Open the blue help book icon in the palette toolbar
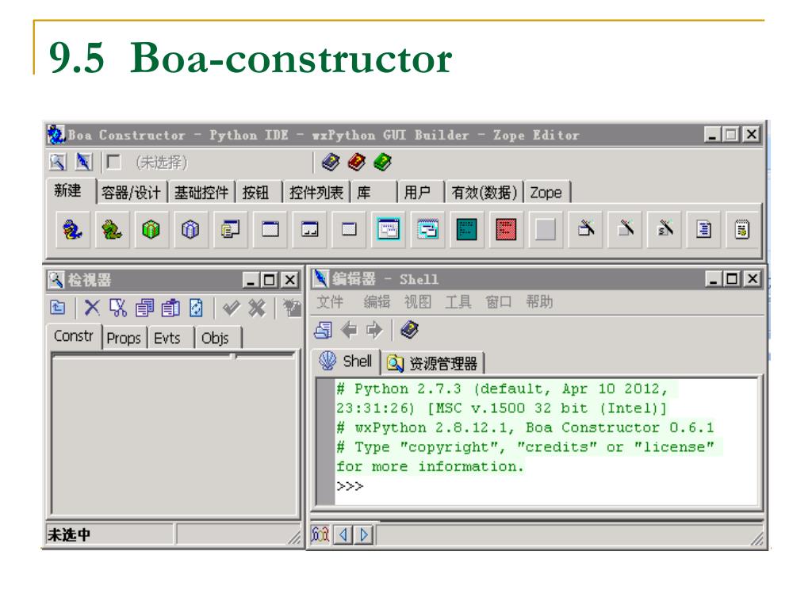The height and width of the screenshot is (609, 812). (331, 162)
